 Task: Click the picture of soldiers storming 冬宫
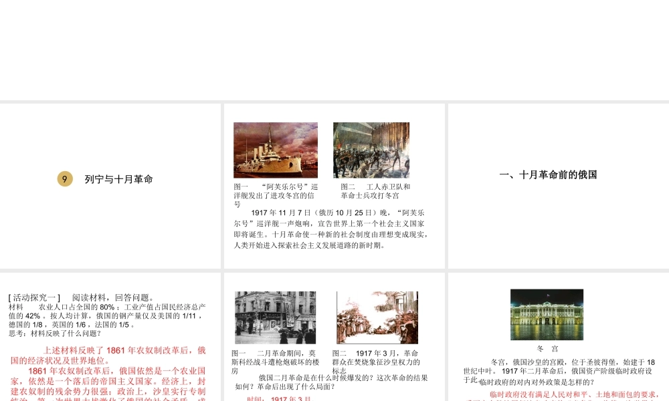(371, 150)
